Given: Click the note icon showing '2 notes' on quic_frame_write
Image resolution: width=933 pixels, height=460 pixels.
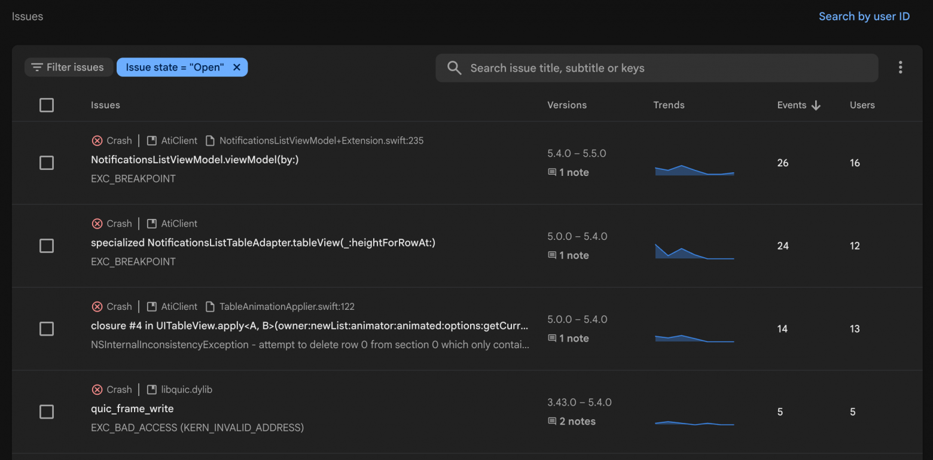Looking at the screenshot, I should [x=551, y=421].
